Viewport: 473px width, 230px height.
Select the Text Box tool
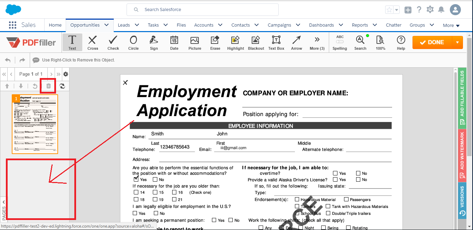276,42
